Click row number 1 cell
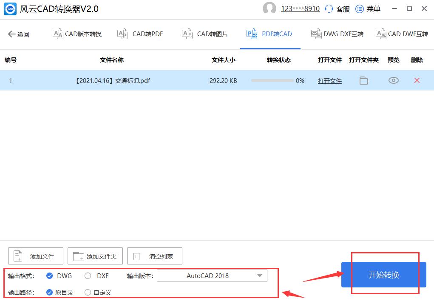The height and width of the screenshot is (304, 434). tap(11, 81)
